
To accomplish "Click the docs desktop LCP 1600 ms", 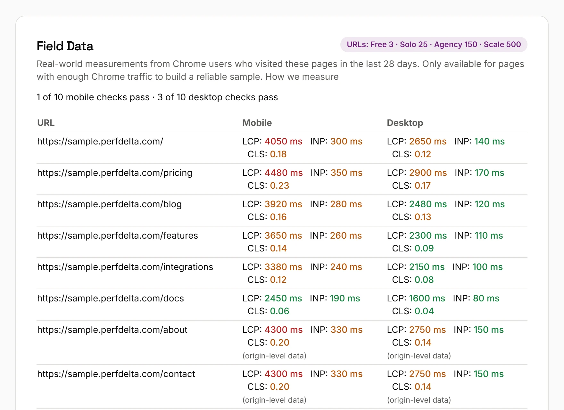I will coord(427,299).
